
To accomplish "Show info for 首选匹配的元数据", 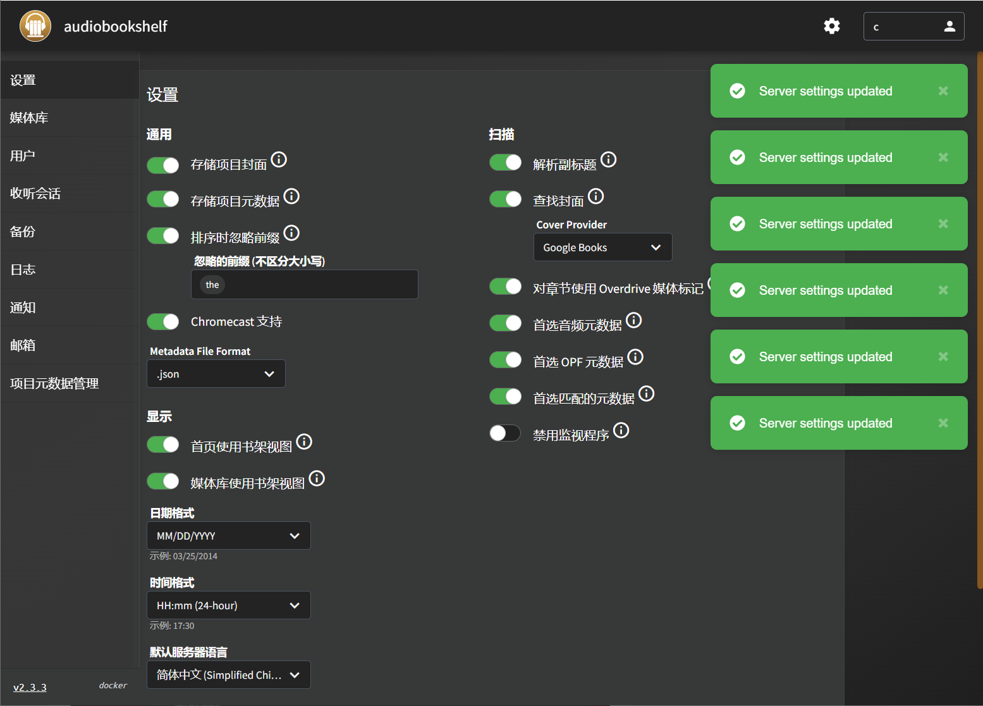I will pyautogui.click(x=647, y=393).
